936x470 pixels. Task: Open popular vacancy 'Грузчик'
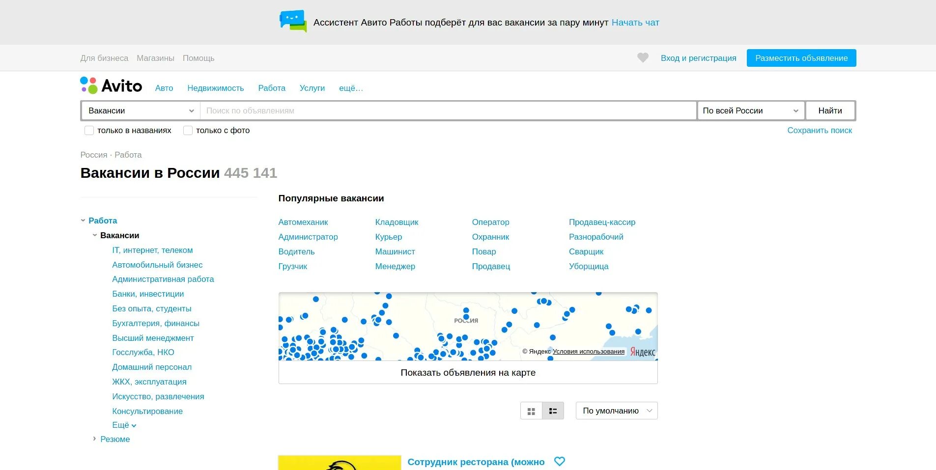coord(293,267)
